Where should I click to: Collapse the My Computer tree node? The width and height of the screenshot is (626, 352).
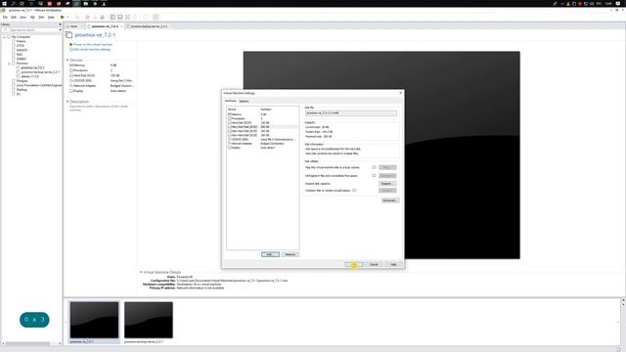(x=4, y=37)
